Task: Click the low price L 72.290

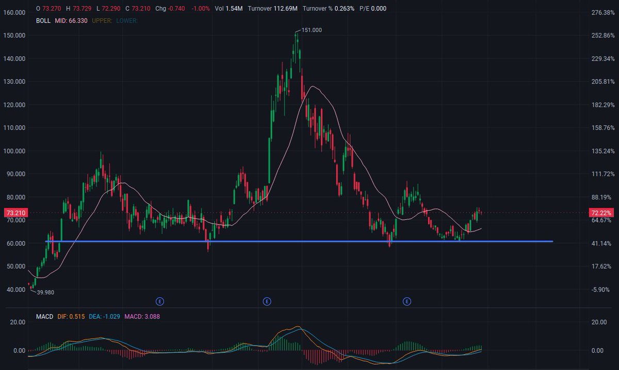Action: pyautogui.click(x=108, y=9)
